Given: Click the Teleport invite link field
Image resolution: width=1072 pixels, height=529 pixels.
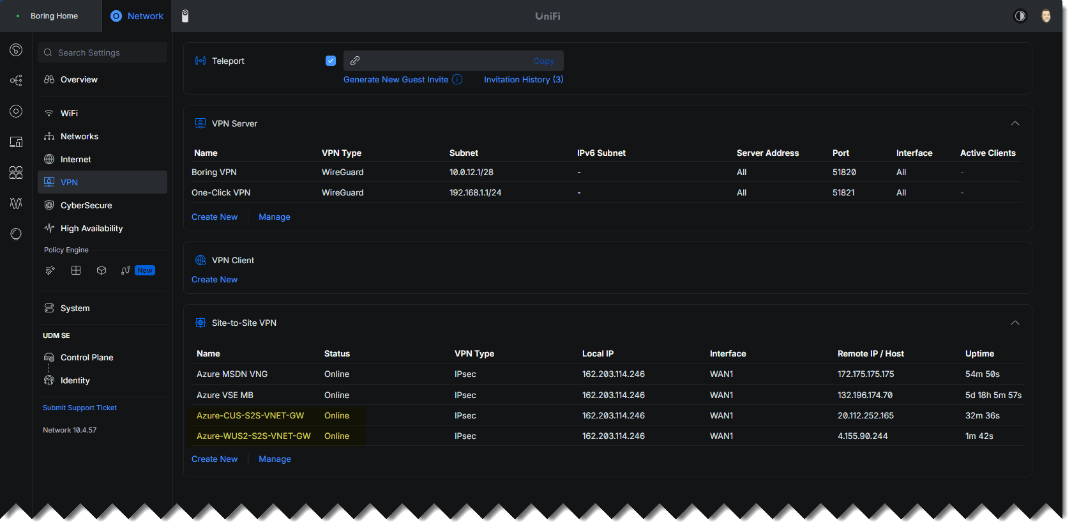Looking at the screenshot, I should click(453, 61).
